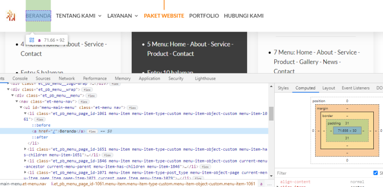Viewport: 383px width, 187px height.
Task: Click the flex layout icon in the element tooltip
Action: pyautogui.click(x=32, y=40)
